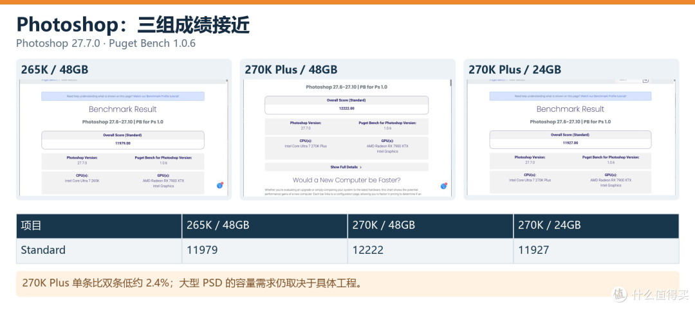Click the '270K Plus / 48GB' card title
Viewport: 695px width, 309px height.
point(291,69)
